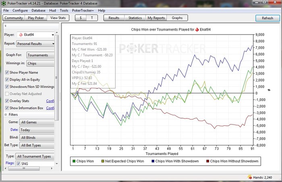Click the blue Chips Won With Showdown swatch
Image resolution: width=282 pixels, height=182 pixels.
(x=153, y=161)
